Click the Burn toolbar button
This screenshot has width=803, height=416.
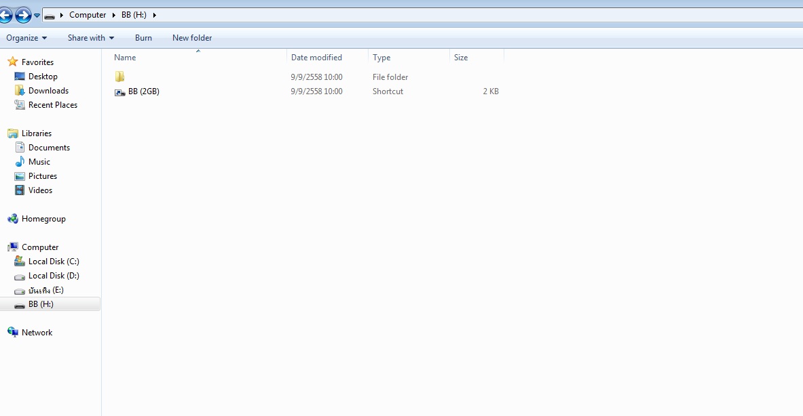[x=143, y=38]
